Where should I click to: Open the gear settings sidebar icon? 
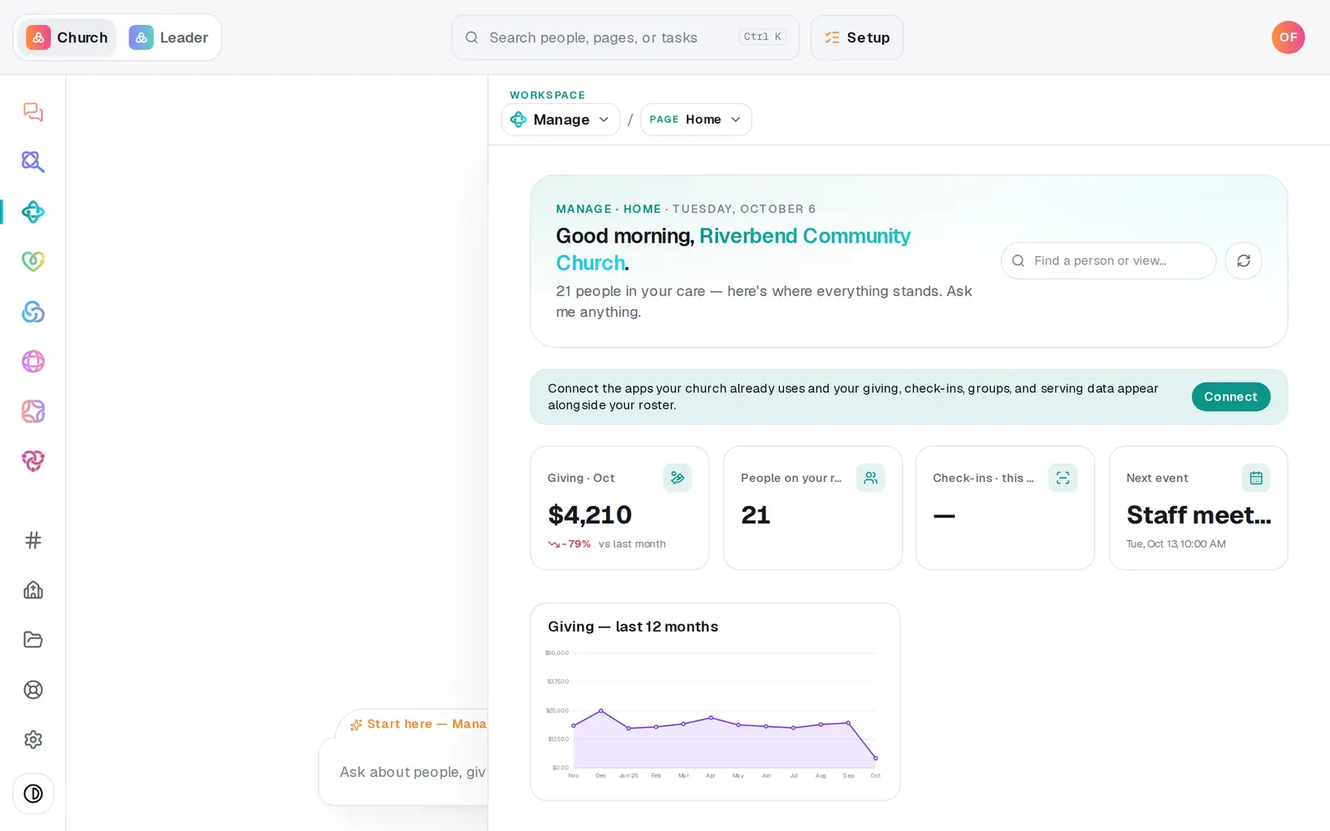[x=33, y=740]
